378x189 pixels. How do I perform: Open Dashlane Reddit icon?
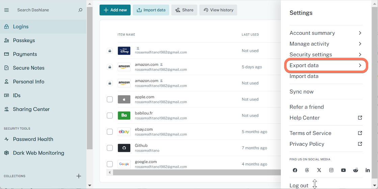tap(356, 170)
